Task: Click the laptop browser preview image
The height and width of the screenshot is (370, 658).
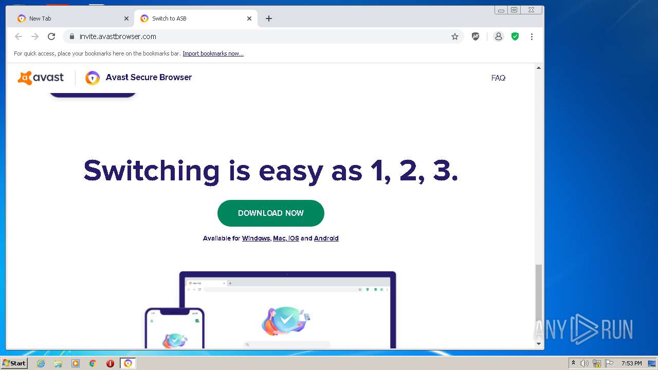Action: coord(288,310)
